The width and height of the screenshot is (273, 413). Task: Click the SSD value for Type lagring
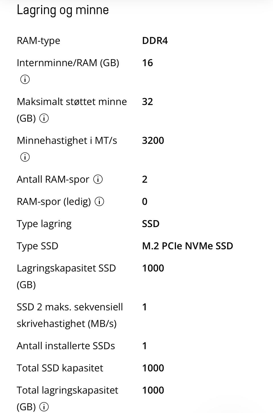click(x=151, y=224)
